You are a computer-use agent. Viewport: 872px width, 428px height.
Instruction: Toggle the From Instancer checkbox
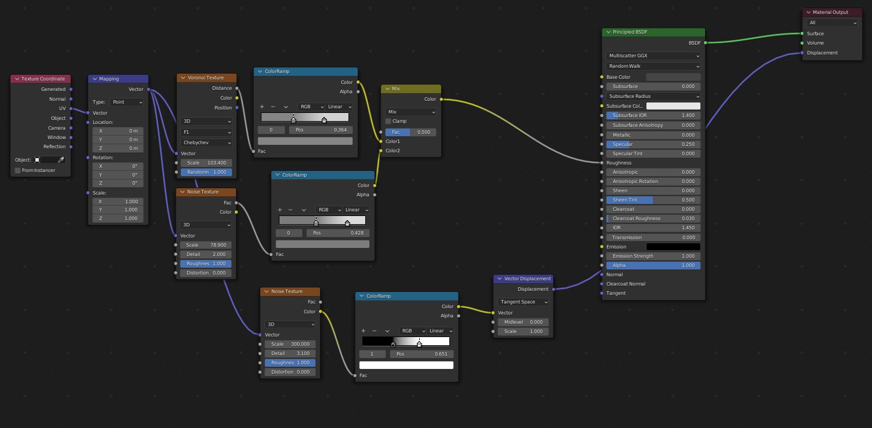(17, 170)
